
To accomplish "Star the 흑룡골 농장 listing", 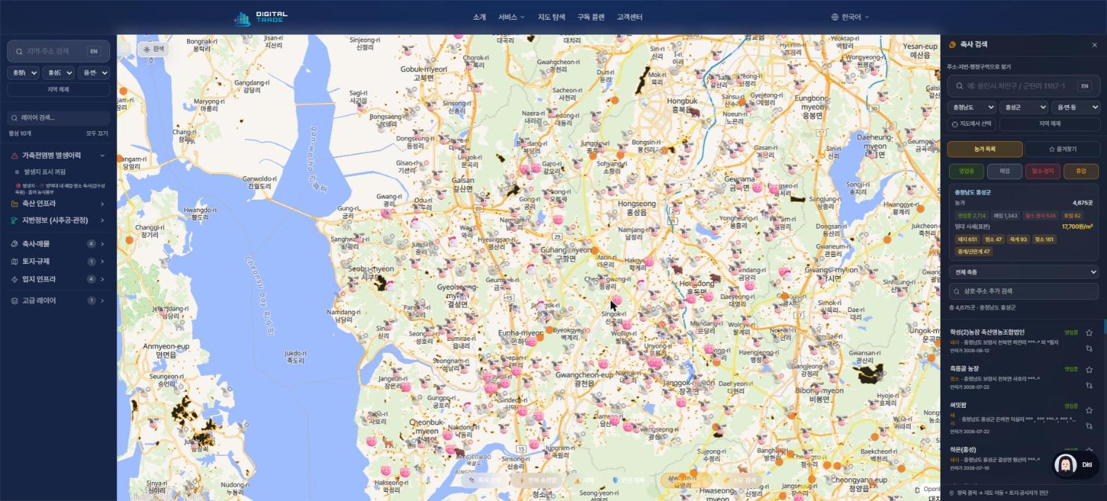I will [x=1089, y=370].
